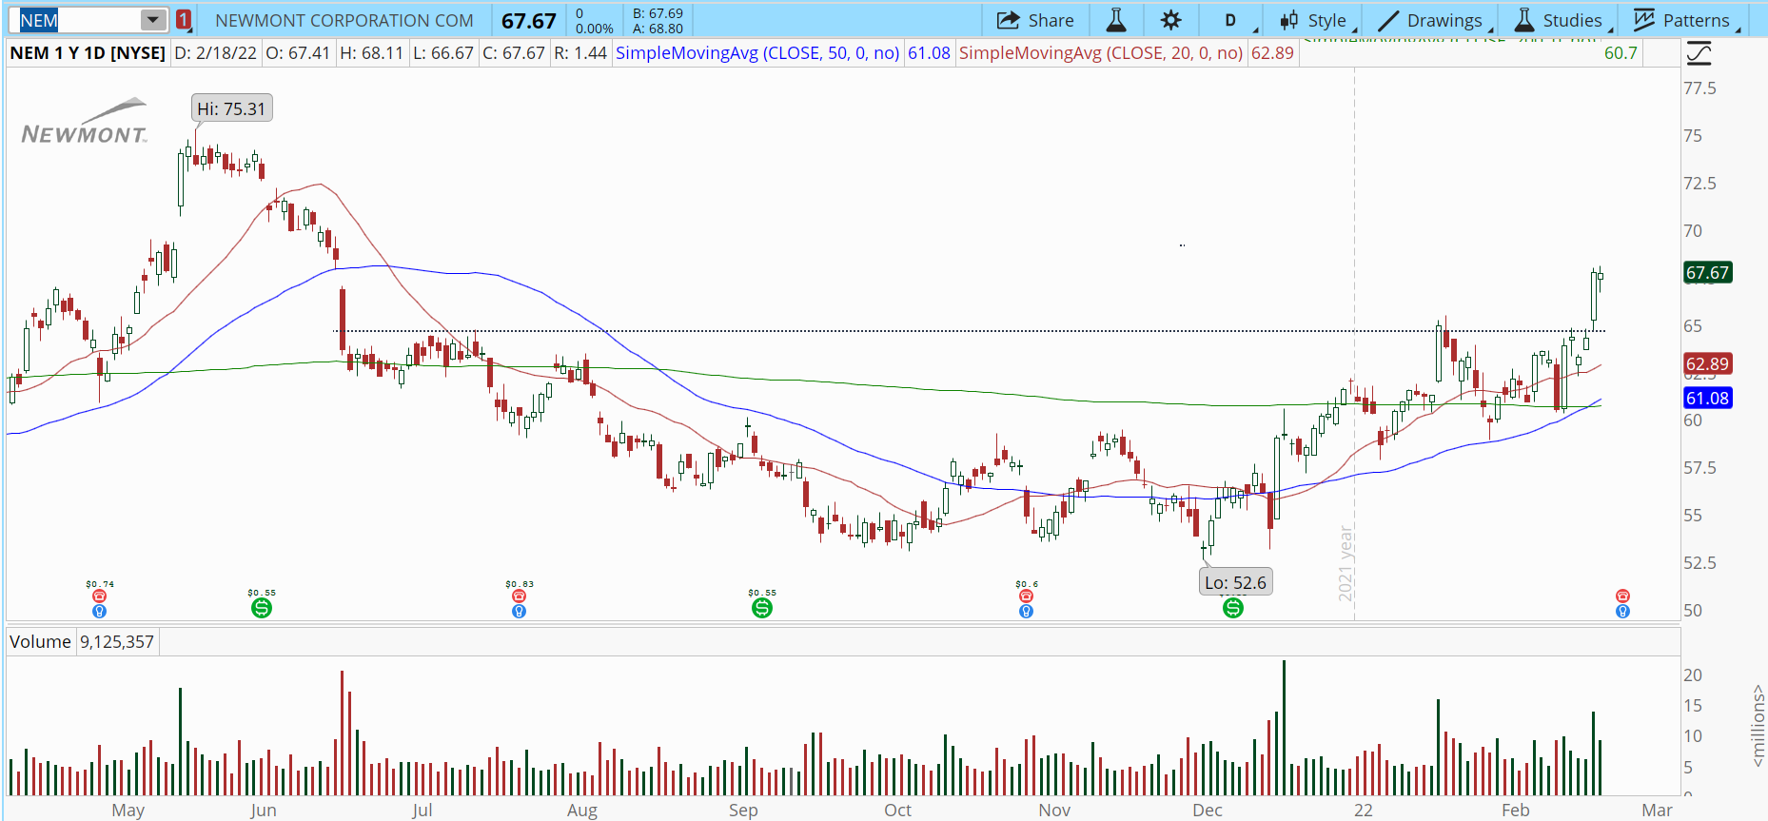
Task: Open the symbol selector dropdown arrow
Action: point(153,20)
